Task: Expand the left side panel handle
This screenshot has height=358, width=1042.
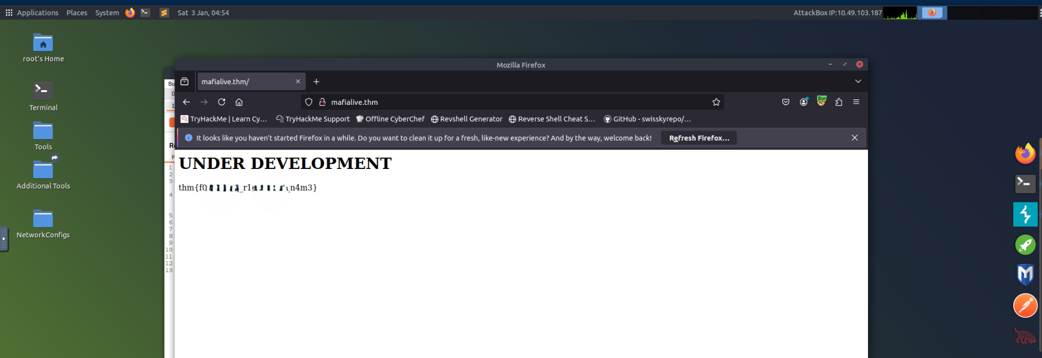Action: pos(4,239)
